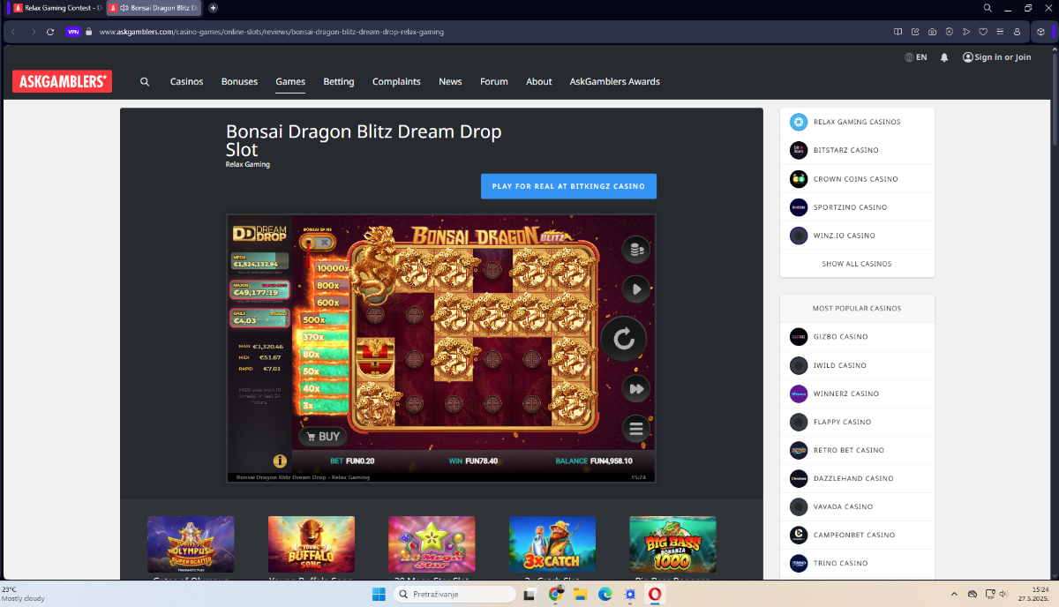Spin the slot with the circular arrow button

624,339
